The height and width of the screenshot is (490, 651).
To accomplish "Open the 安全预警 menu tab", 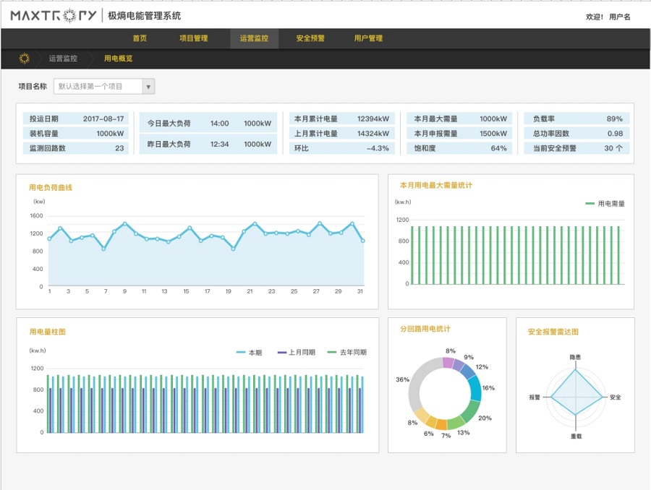I will pyautogui.click(x=310, y=38).
